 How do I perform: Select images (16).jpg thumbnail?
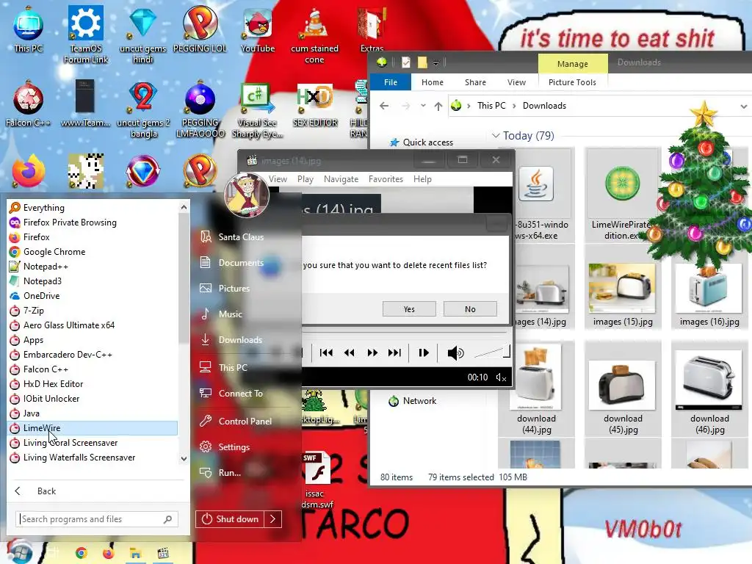[709, 294]
